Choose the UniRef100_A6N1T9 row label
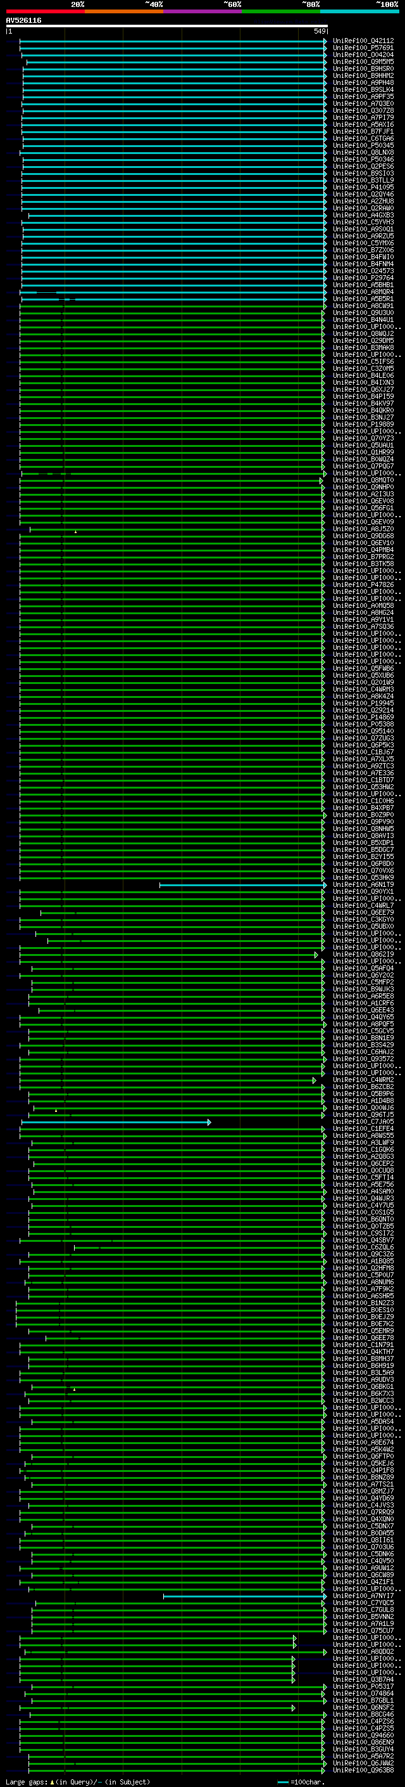The height and width of the screenshot is (1787, 405). (363, 884)
